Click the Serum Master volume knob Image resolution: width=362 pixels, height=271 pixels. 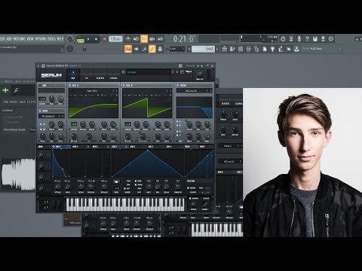click(x=200, y=75)
